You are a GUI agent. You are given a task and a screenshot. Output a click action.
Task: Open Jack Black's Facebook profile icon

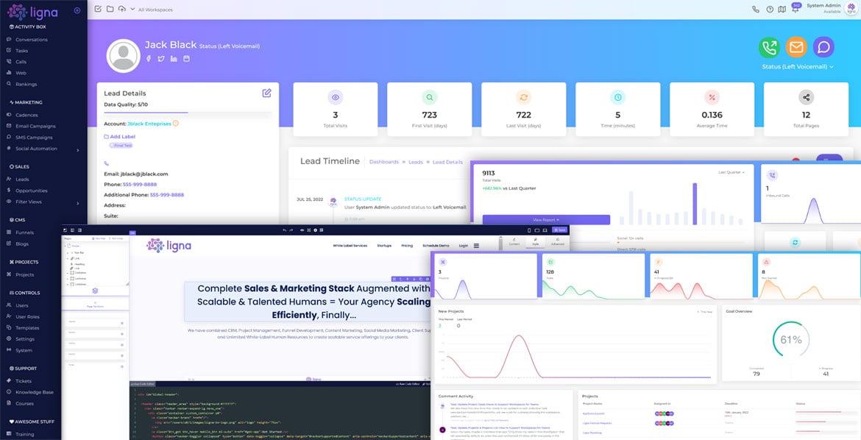pos(148,59)
